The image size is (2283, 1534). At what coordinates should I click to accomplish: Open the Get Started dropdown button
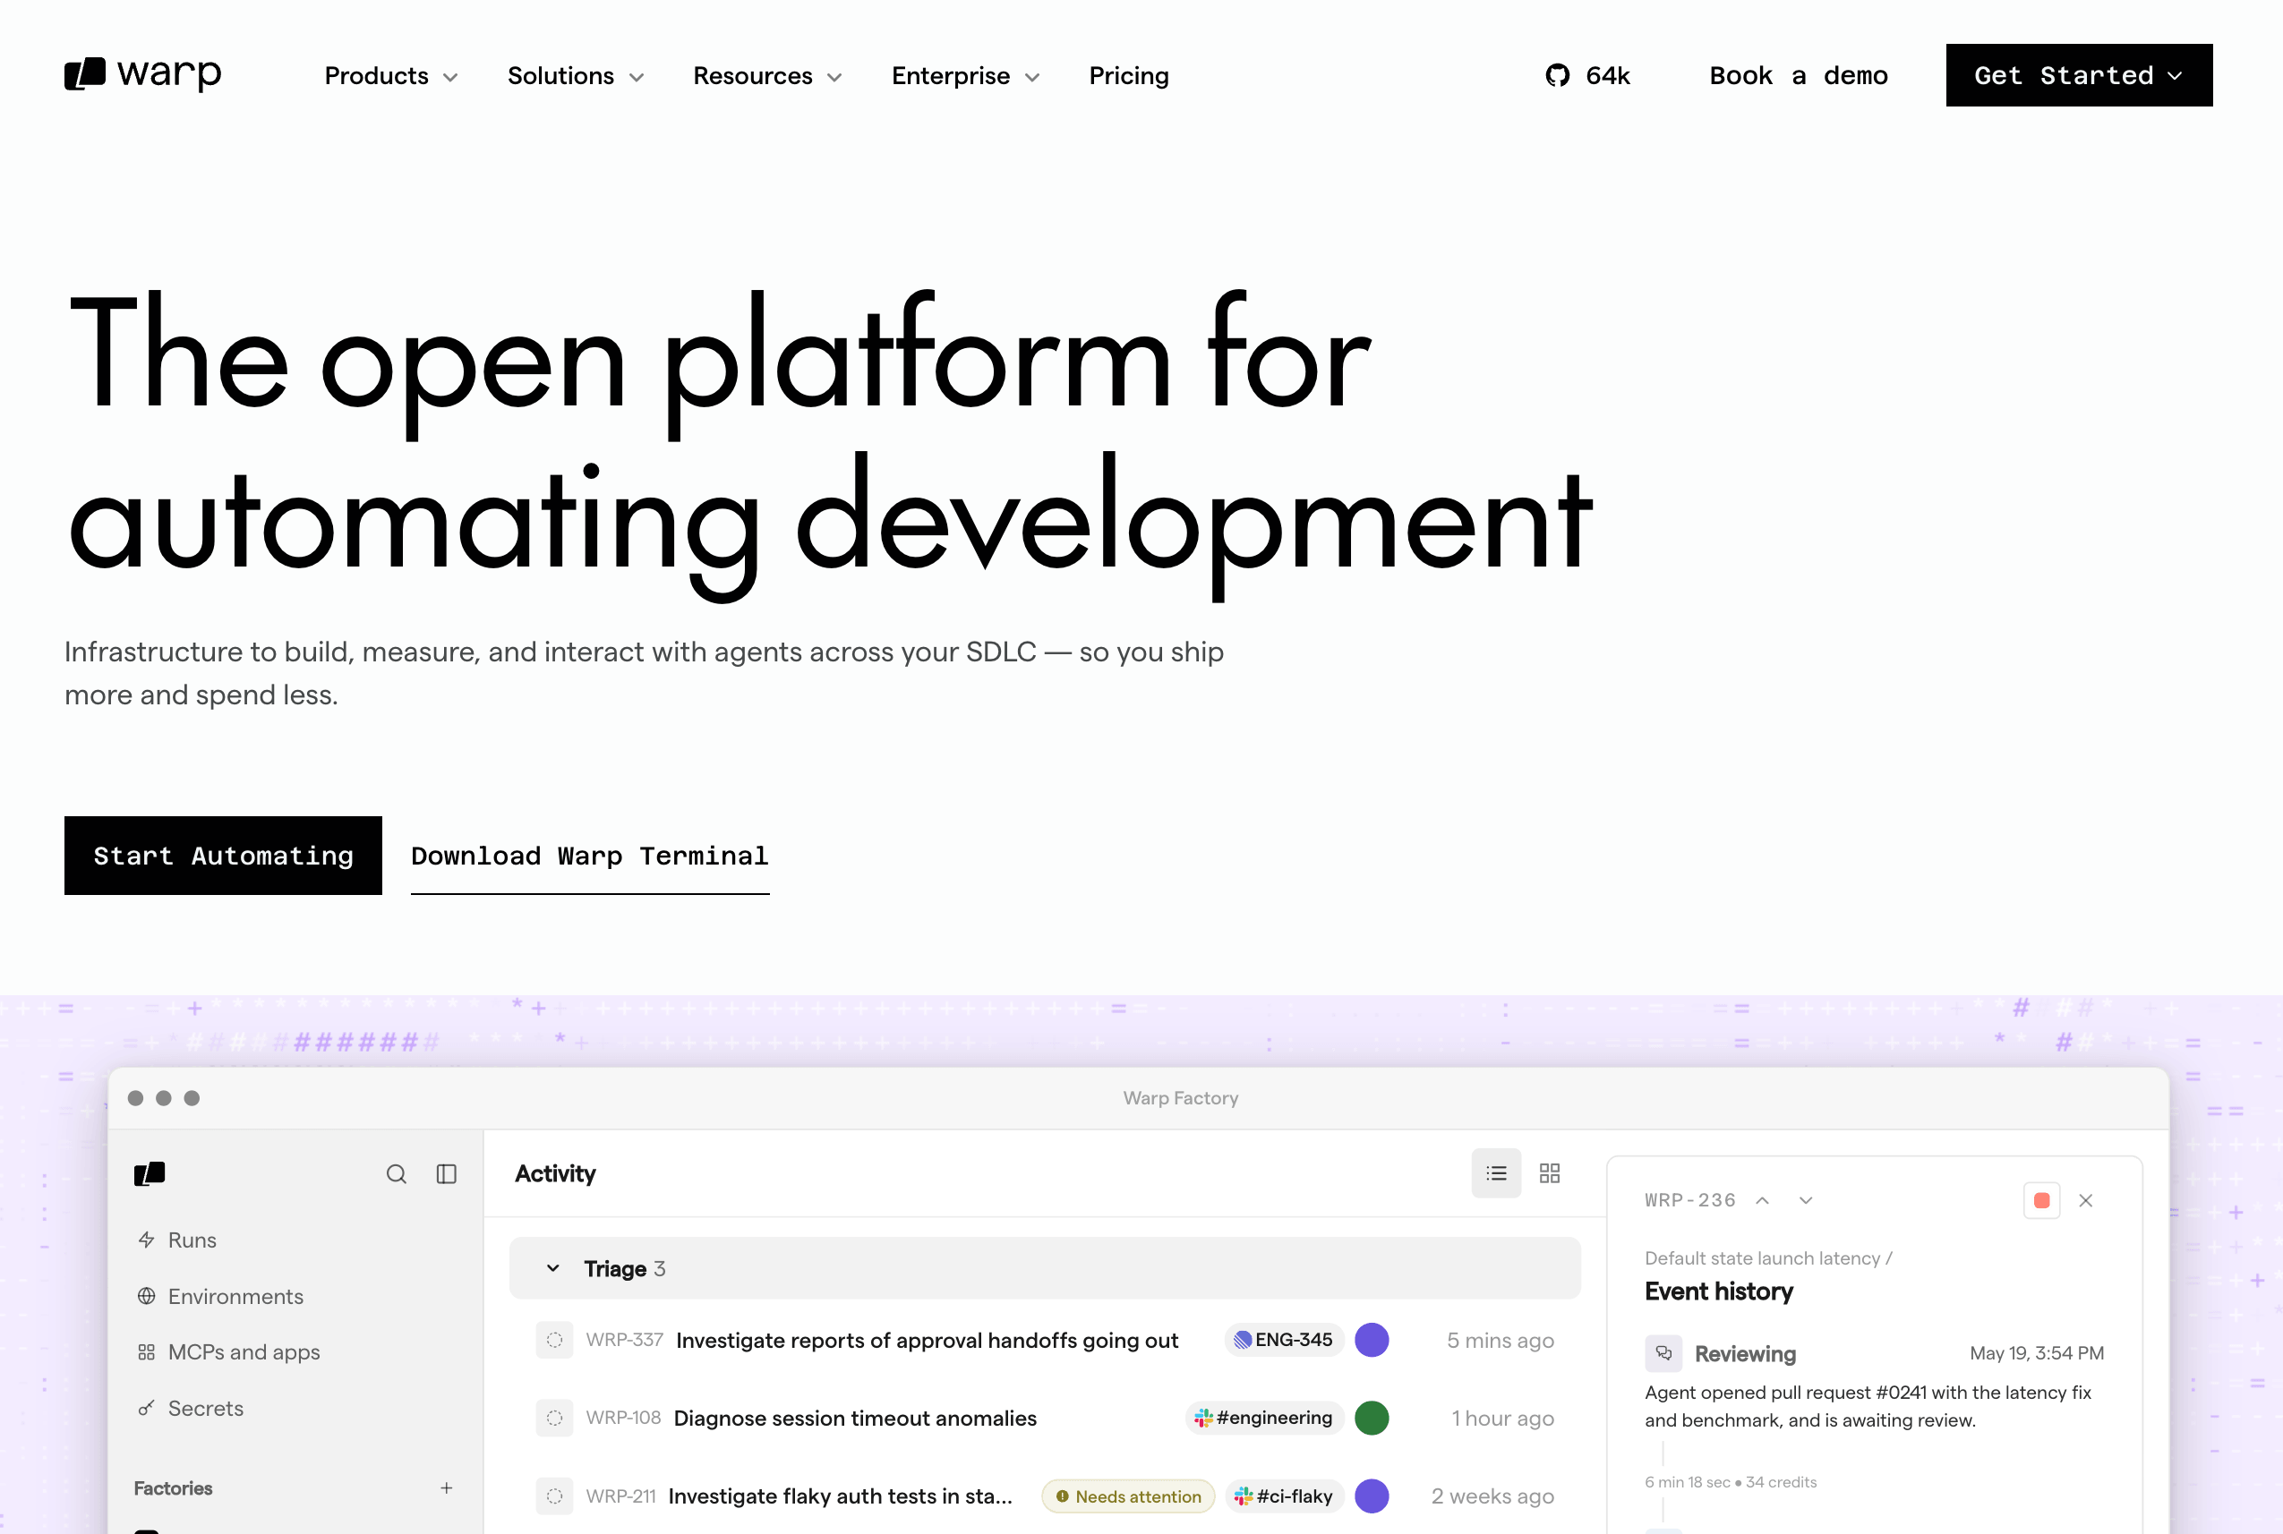[2080, 75]
